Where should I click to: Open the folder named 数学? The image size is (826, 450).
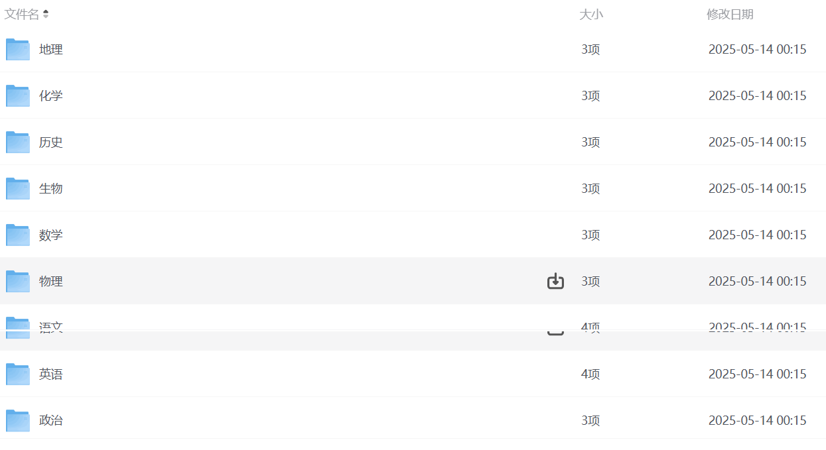click(51, 235)
